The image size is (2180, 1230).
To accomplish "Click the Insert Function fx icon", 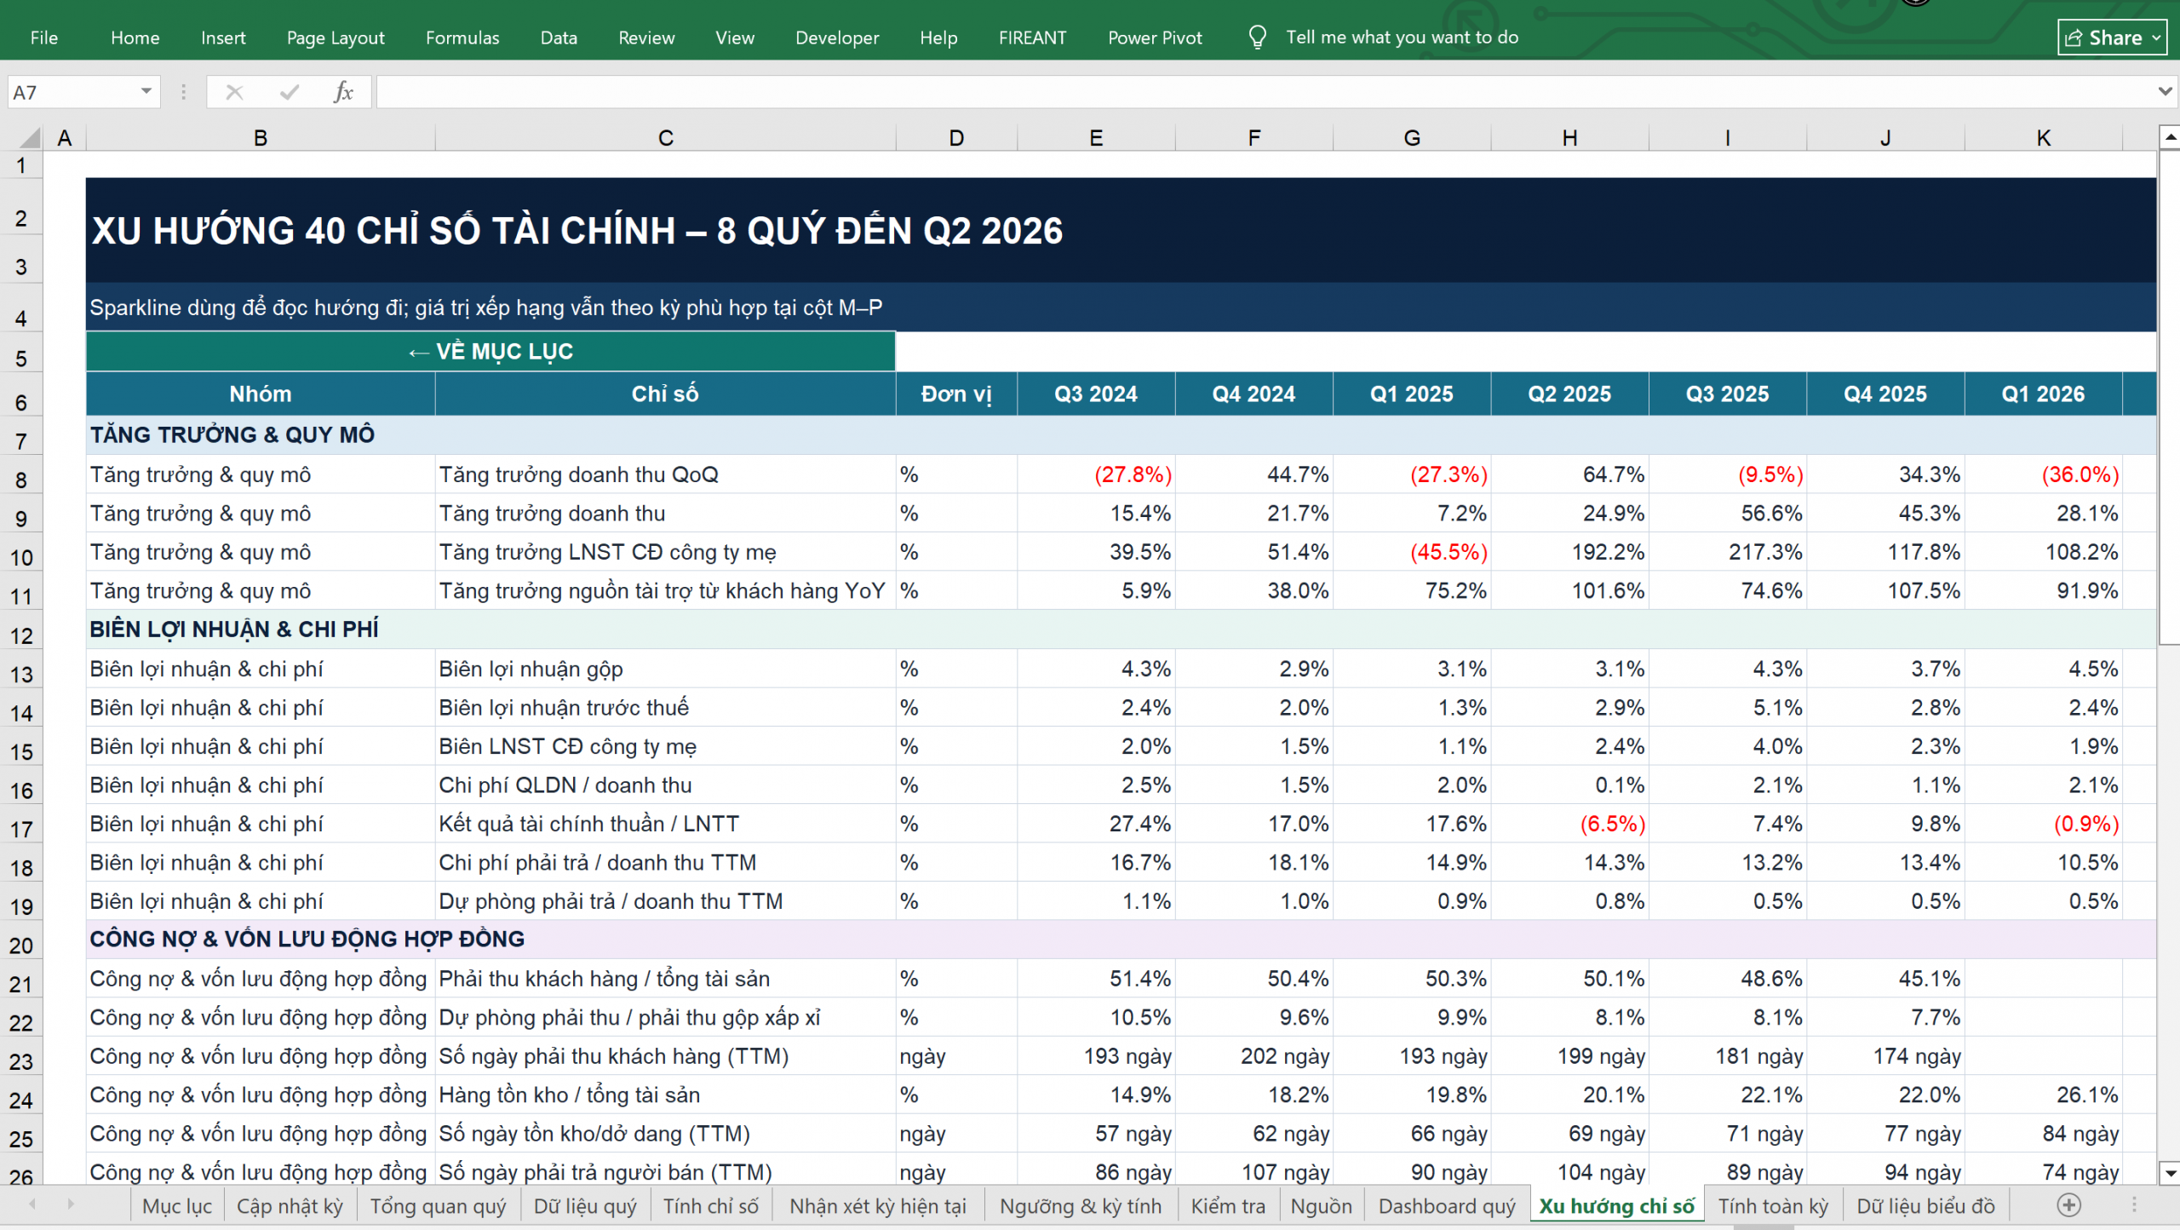I will pos(343,92).
